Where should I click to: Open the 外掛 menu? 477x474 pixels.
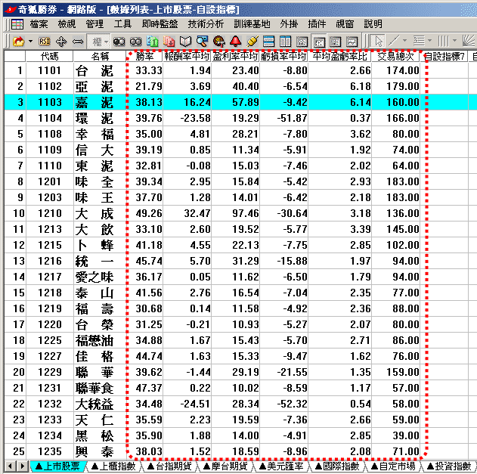coord(289,24)
